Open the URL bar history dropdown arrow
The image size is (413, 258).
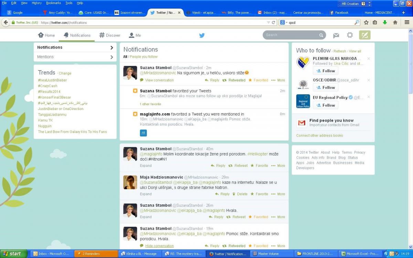click(268, 22)
